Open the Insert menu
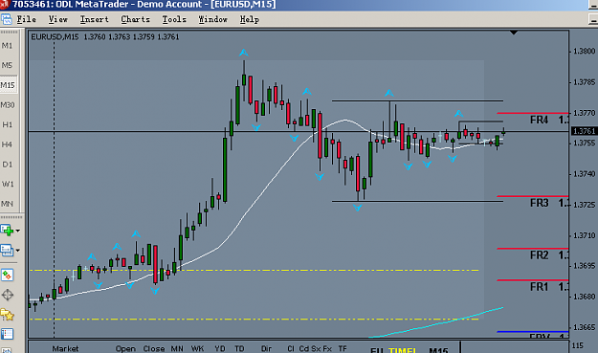 coord(94,19)
